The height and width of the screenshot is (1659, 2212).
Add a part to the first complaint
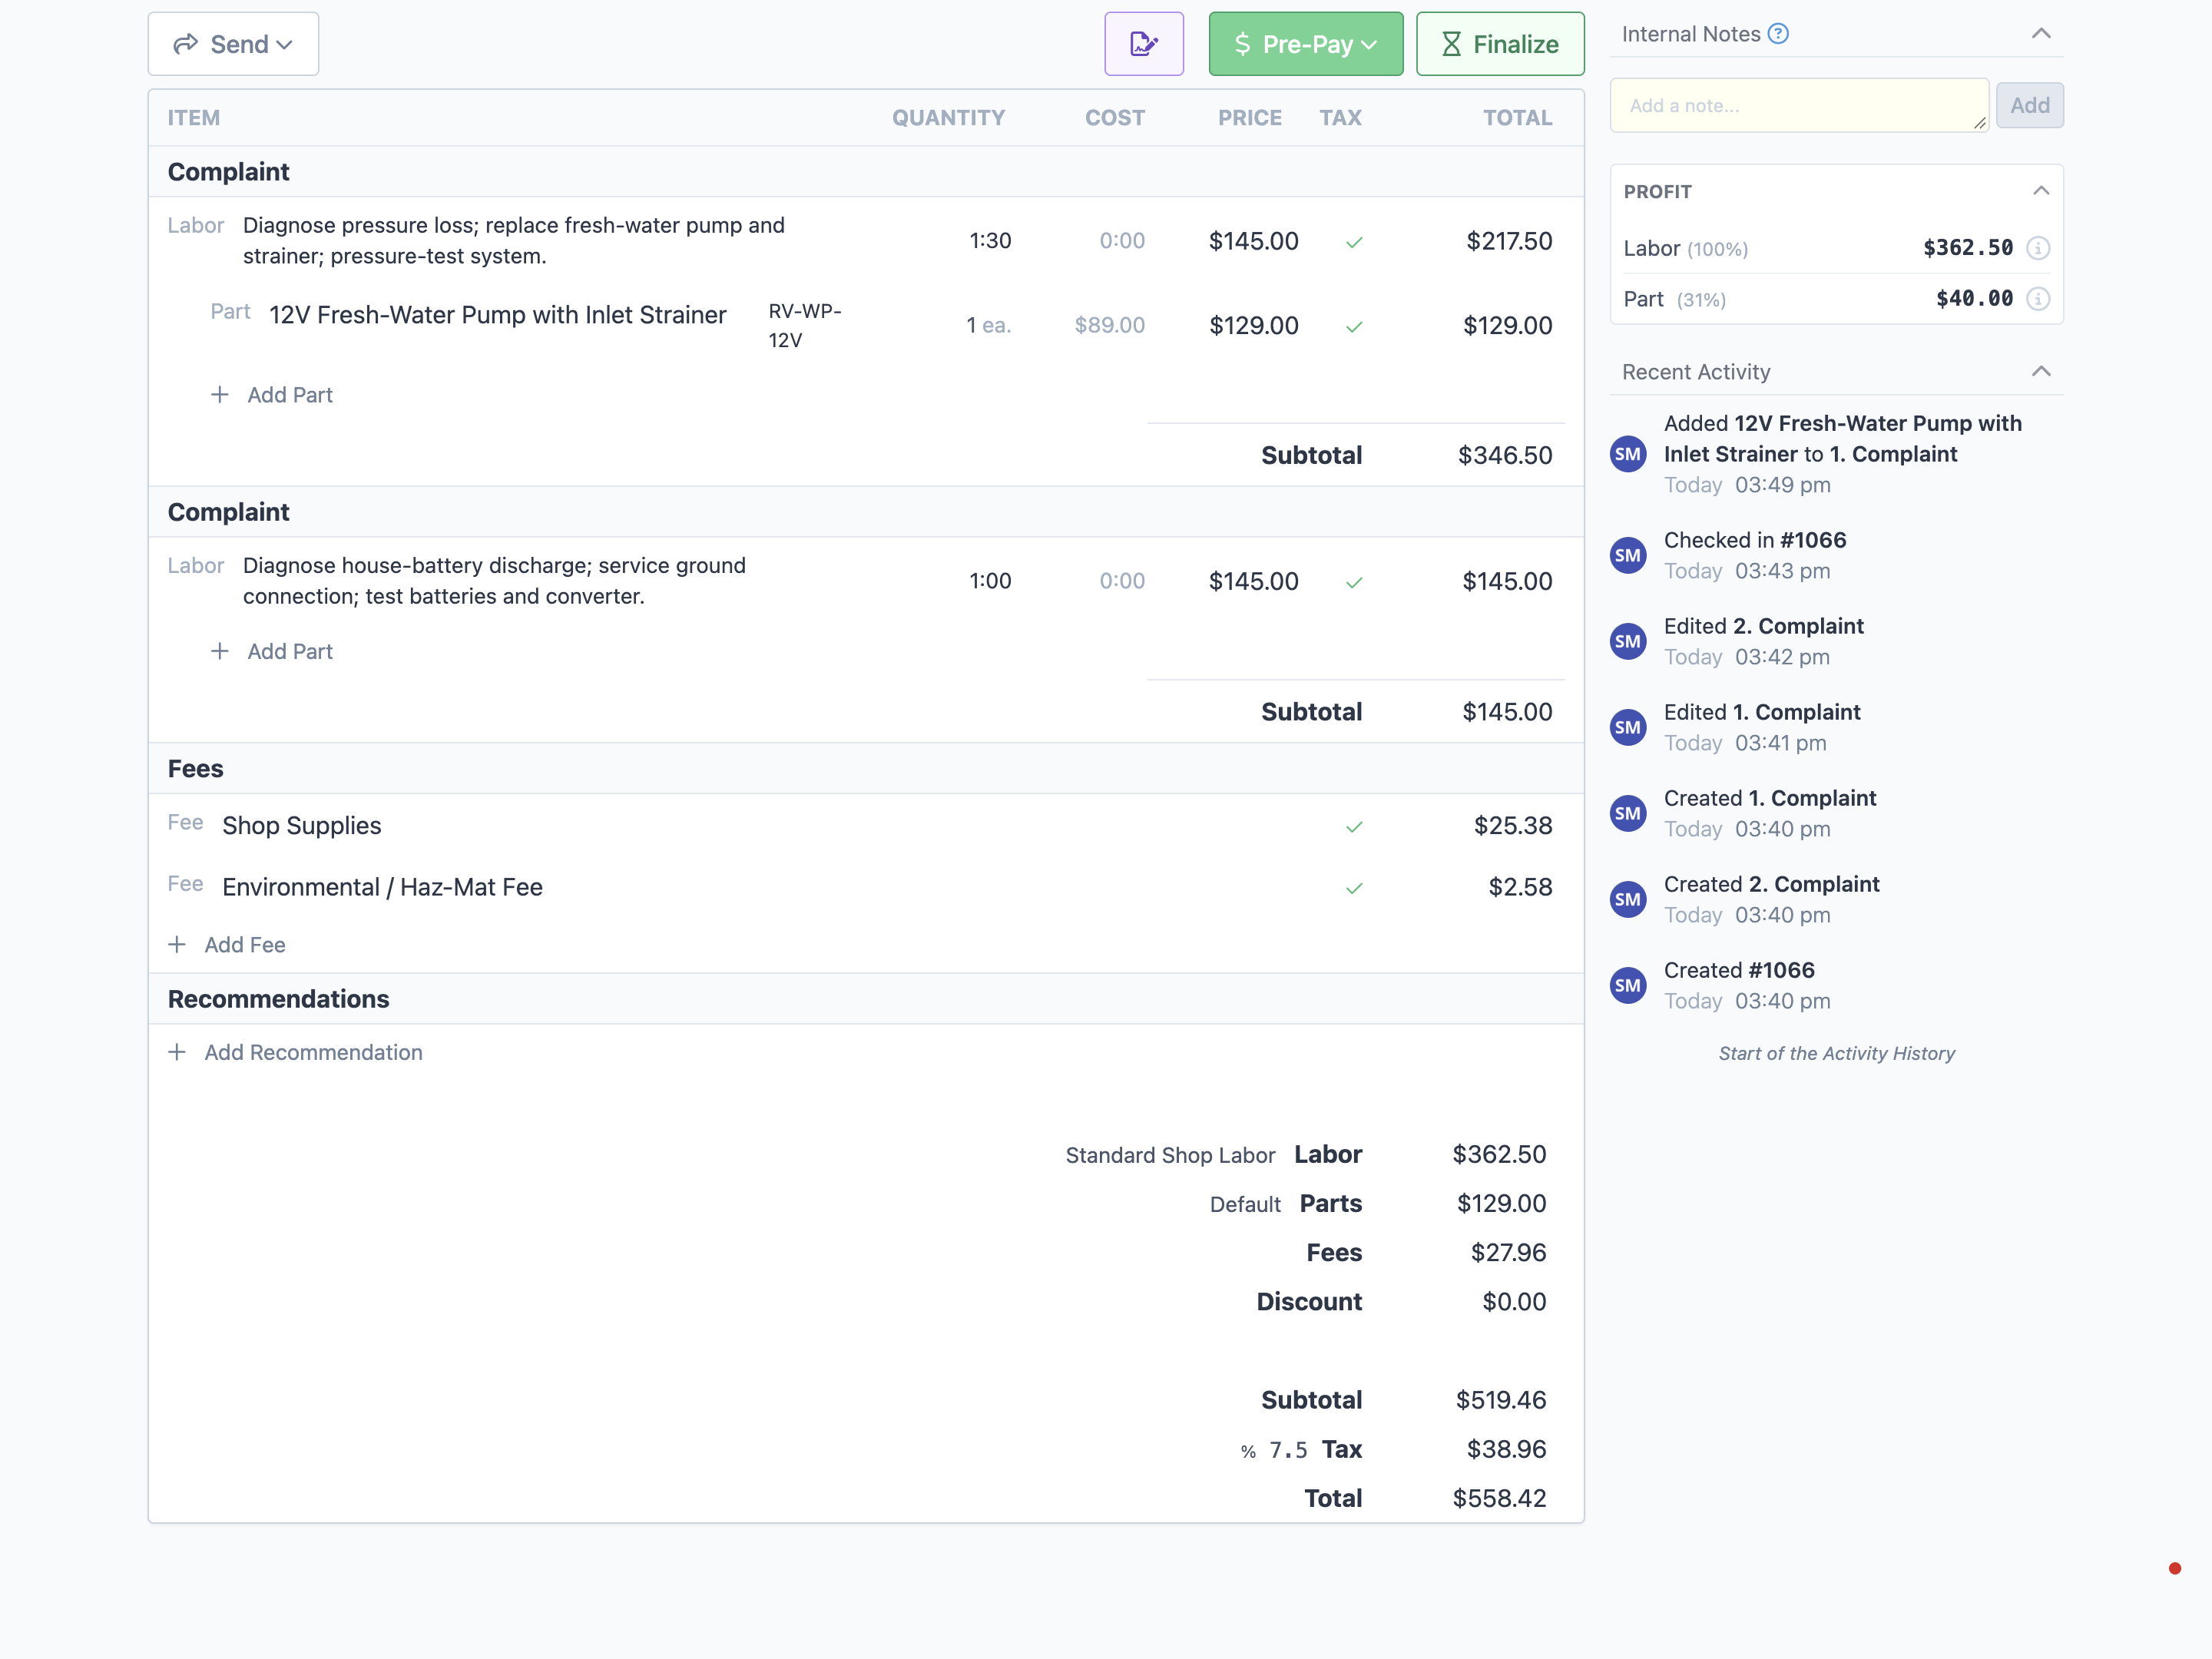(272, 395)
